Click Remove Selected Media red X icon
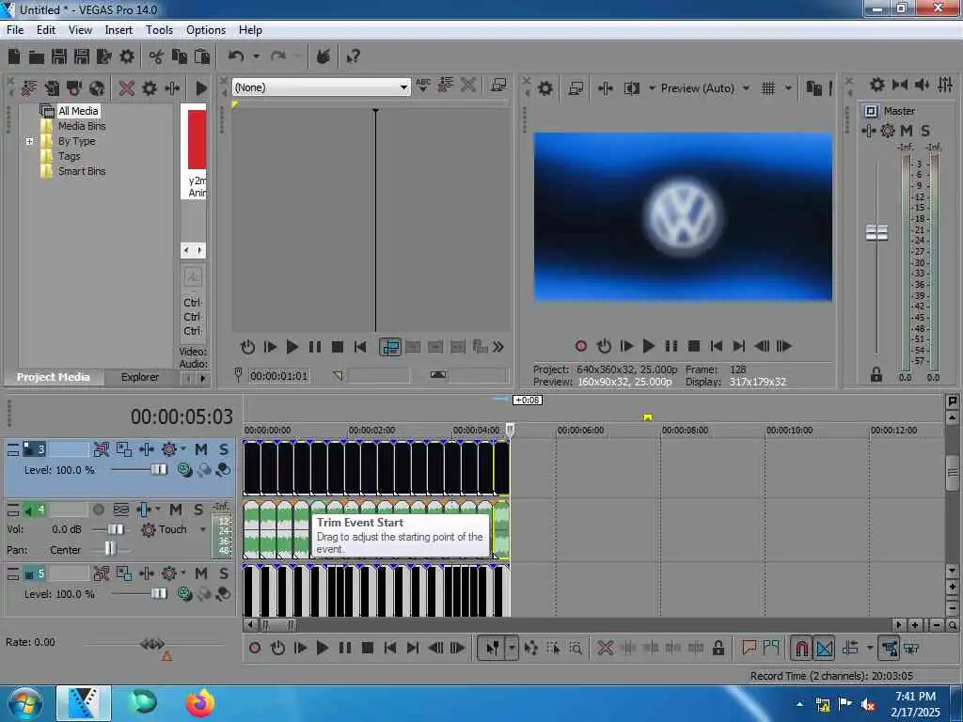This screenshot has height=722, width=963. coord(127,88)
